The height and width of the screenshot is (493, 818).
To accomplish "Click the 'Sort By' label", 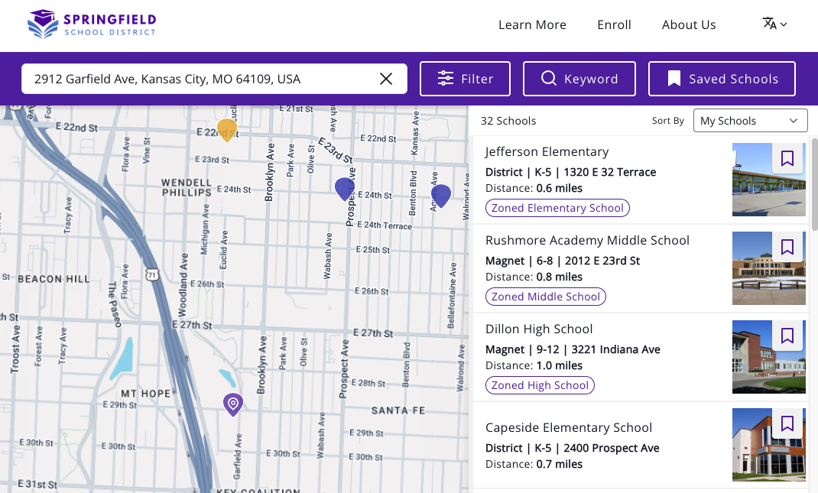I will (x=667, y=121).
